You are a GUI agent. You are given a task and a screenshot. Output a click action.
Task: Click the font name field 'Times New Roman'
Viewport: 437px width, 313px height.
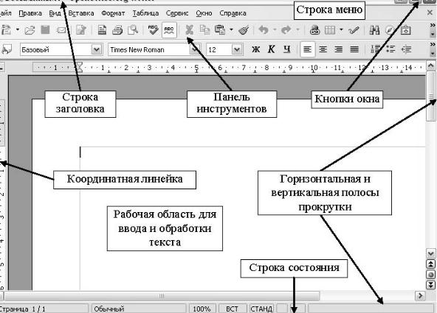pyautogui.click(x=149, y=50)
